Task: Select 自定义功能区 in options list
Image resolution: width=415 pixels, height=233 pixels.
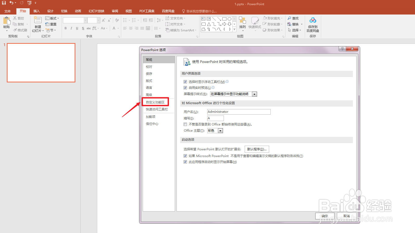Action: point(155,102)
